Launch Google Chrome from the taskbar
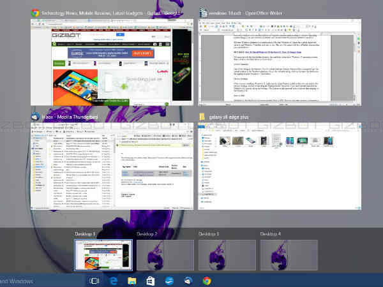The height and width of the screenshot is (287, 383). [x=207, y=281]
